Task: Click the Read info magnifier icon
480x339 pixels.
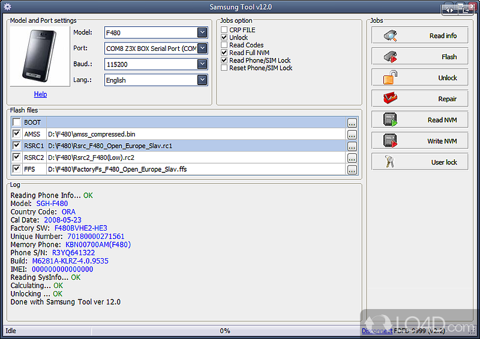Action: (x=391, y=35)
